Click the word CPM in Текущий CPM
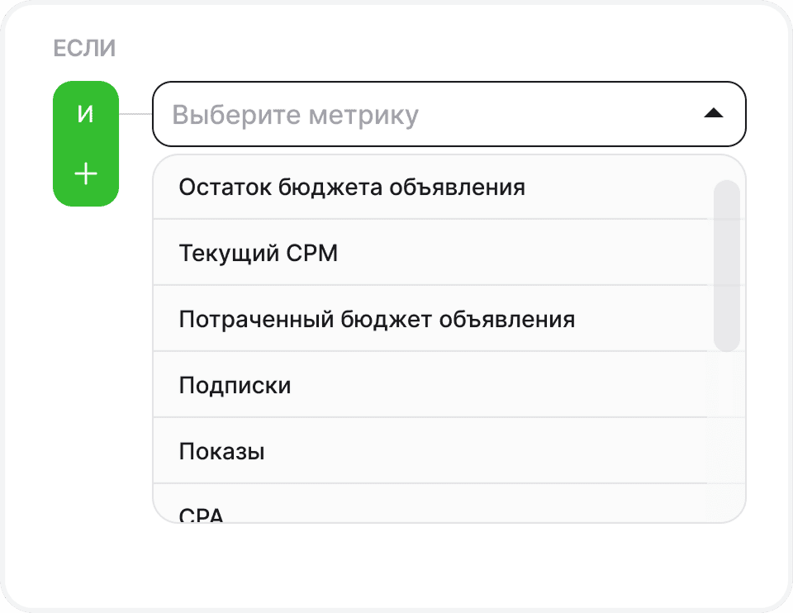The image size is (793, 613). (311, 253)
